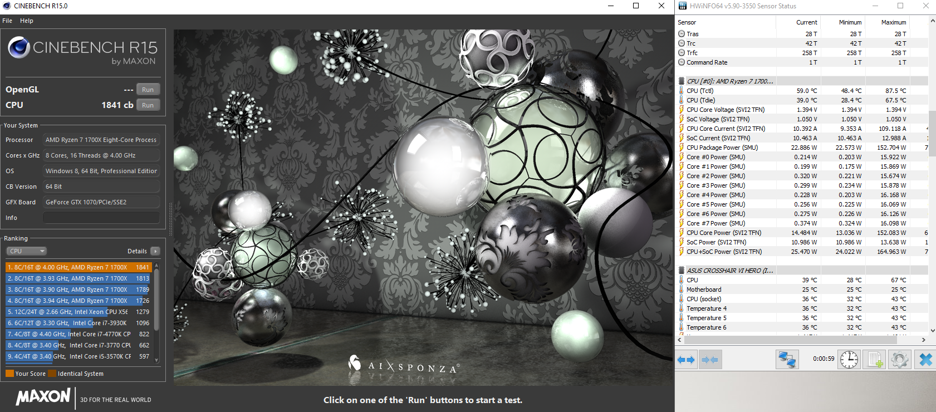936x412 pixels.
Task: Click the thermometer icon beside CPU (Tctl)
Action: pos(682,91)
